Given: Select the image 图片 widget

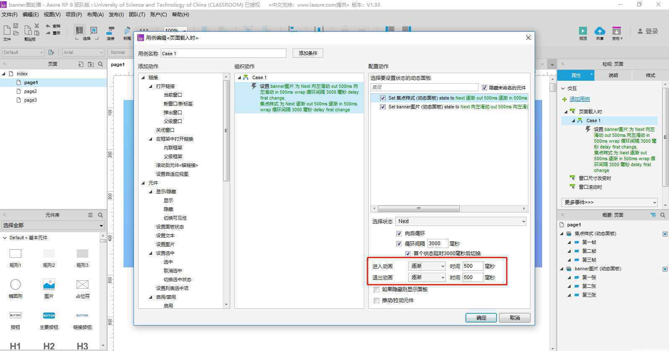Looking at the screenshot, I should (x=49, y=284).
